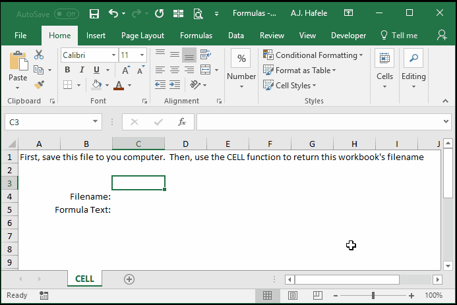Click the Save icon in quick access toolbar

coord(94,13)
